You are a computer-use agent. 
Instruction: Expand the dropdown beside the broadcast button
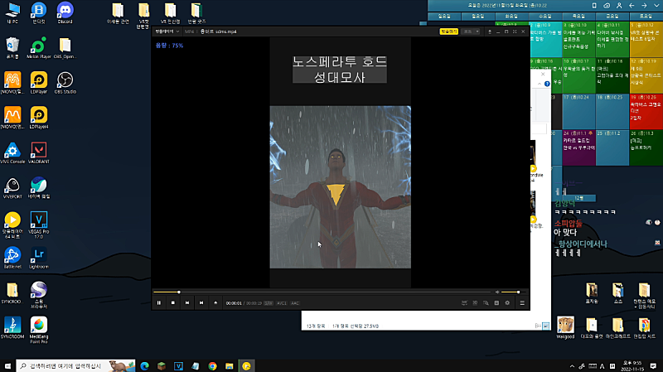[471, 31]
